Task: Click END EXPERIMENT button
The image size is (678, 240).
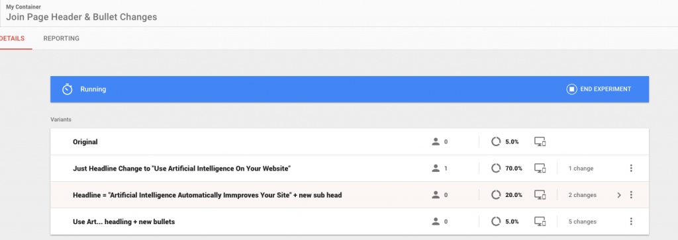Action: coord(599,89)
